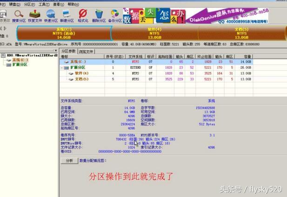287x197 pixels.
Task: Select the 文档(5) partition bar segment
Action: coord(242,33)
